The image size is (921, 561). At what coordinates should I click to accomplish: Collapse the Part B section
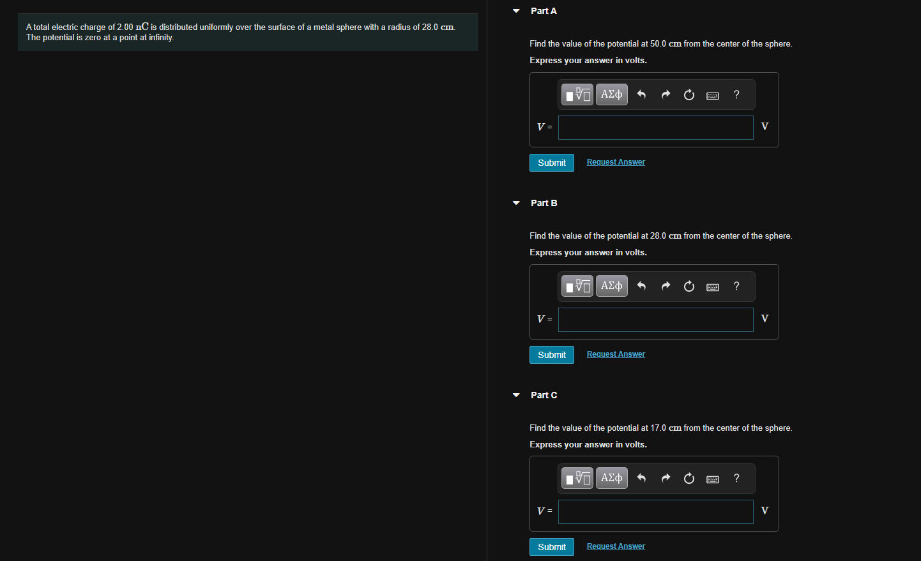coord(516,203)
